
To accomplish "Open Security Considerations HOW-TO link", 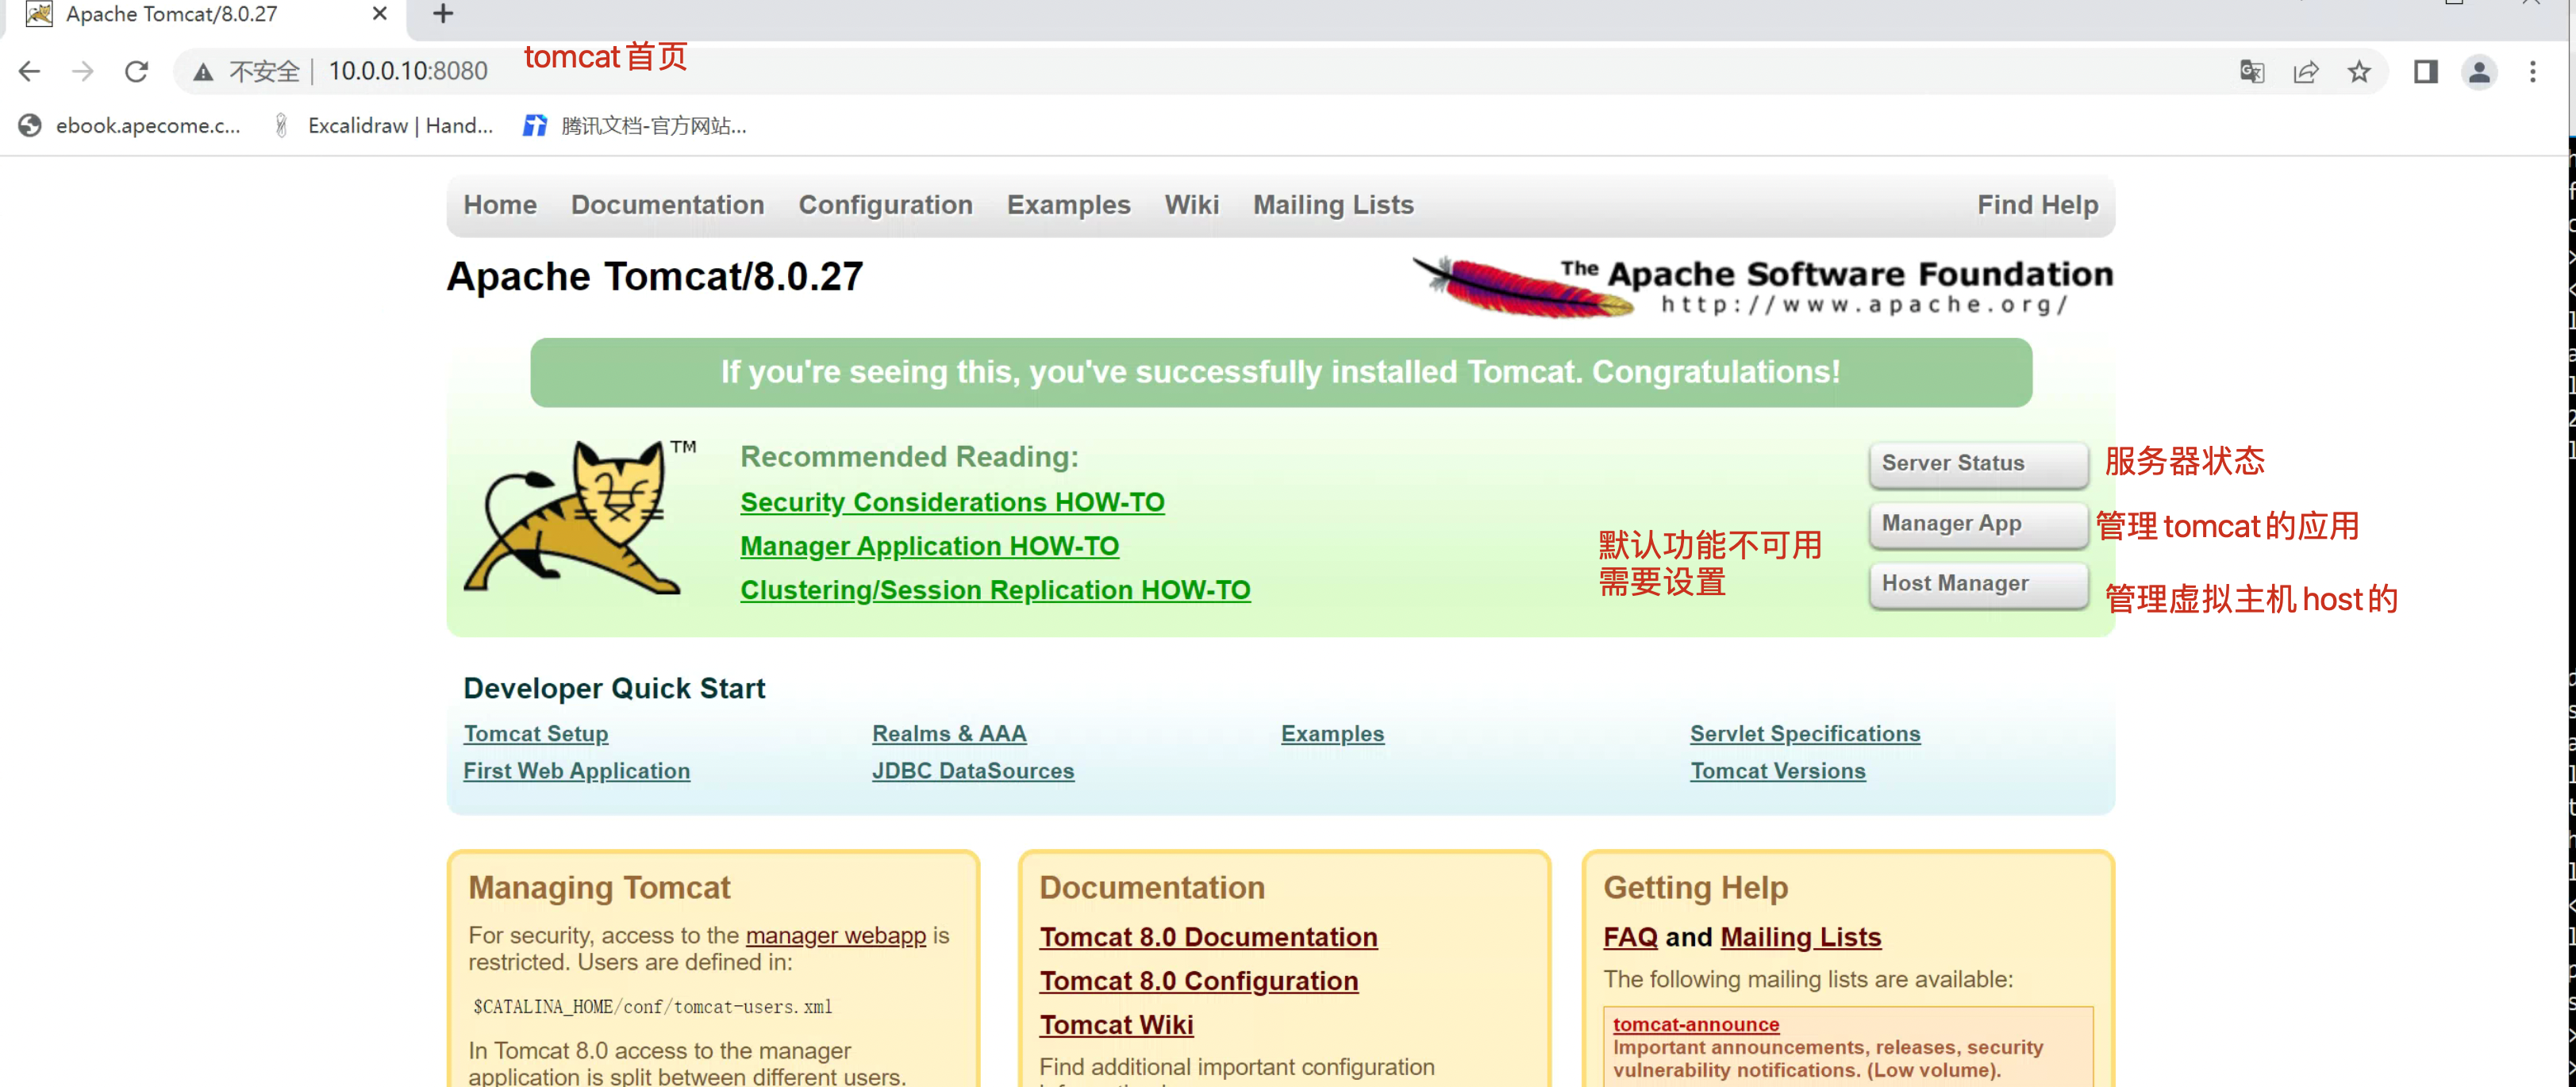I will pyautogui.click(x=951, y=502).
